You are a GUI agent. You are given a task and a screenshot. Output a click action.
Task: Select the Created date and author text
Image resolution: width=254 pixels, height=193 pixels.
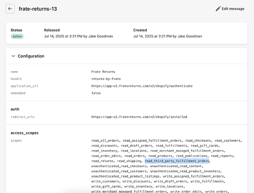(168, 36)
